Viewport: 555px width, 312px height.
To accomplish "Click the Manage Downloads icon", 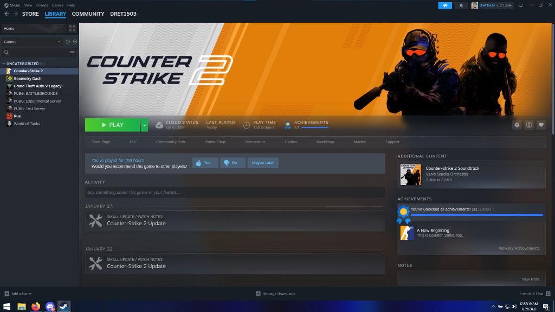I will pos(258,294).
